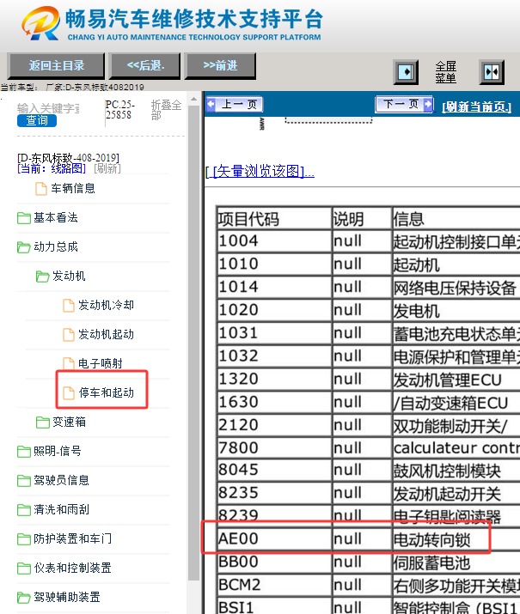The width and height of the screenshot is (520, 614).
Task: Click table cell 网络电压保持设备
Action: point(456,288)
